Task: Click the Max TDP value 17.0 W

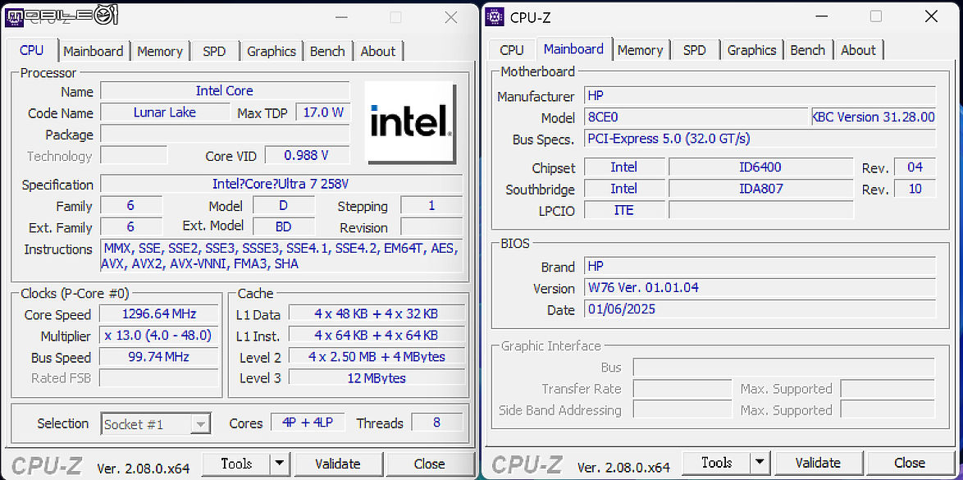Action: (323, 112)
